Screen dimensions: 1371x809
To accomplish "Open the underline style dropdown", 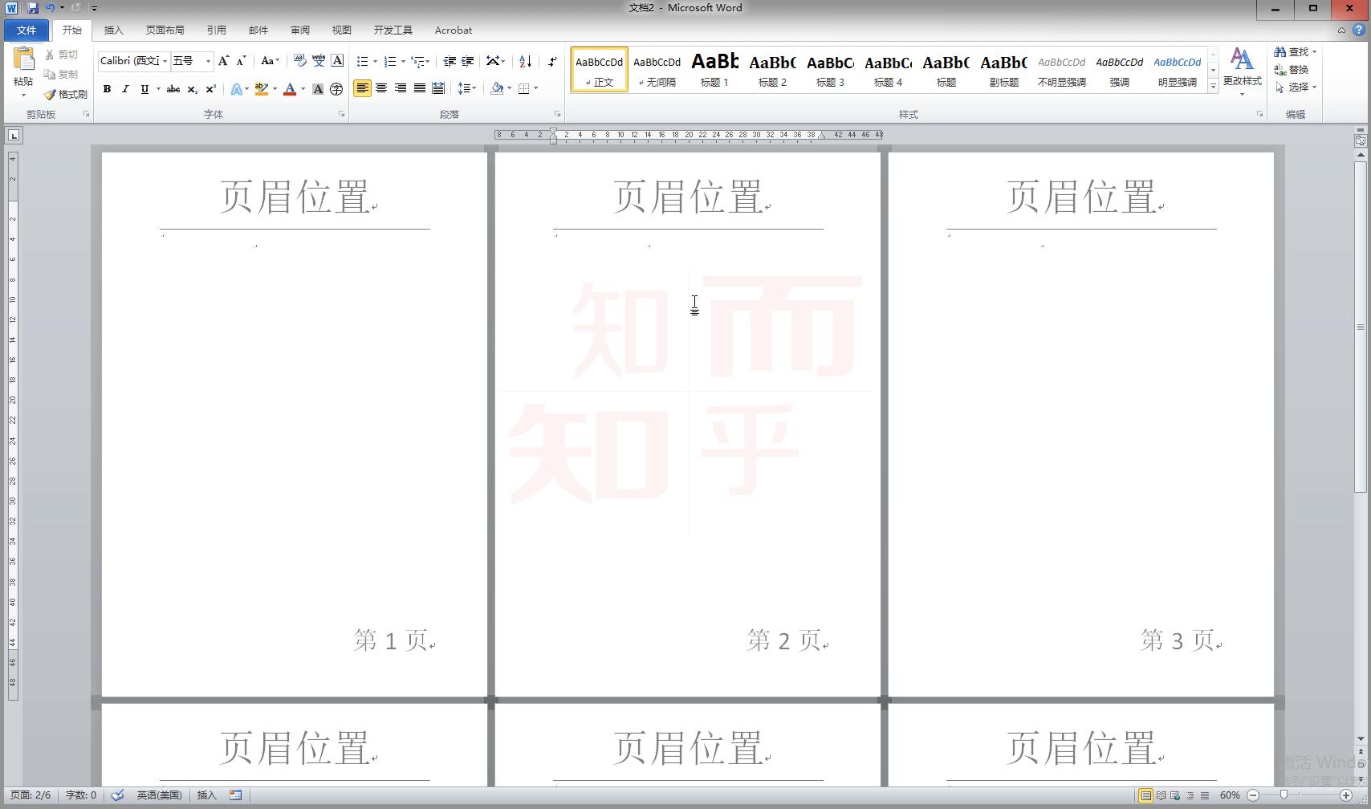I will point(158,89).
